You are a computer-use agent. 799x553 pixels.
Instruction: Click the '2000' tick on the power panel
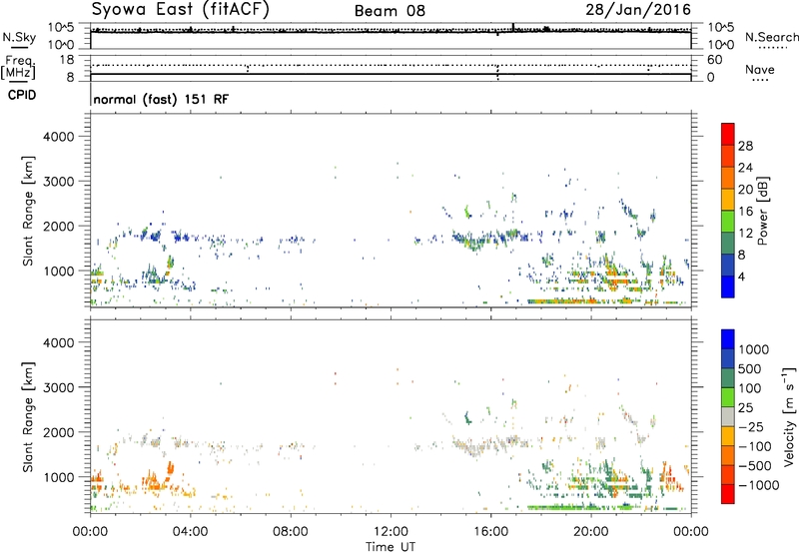coord(58,226)
